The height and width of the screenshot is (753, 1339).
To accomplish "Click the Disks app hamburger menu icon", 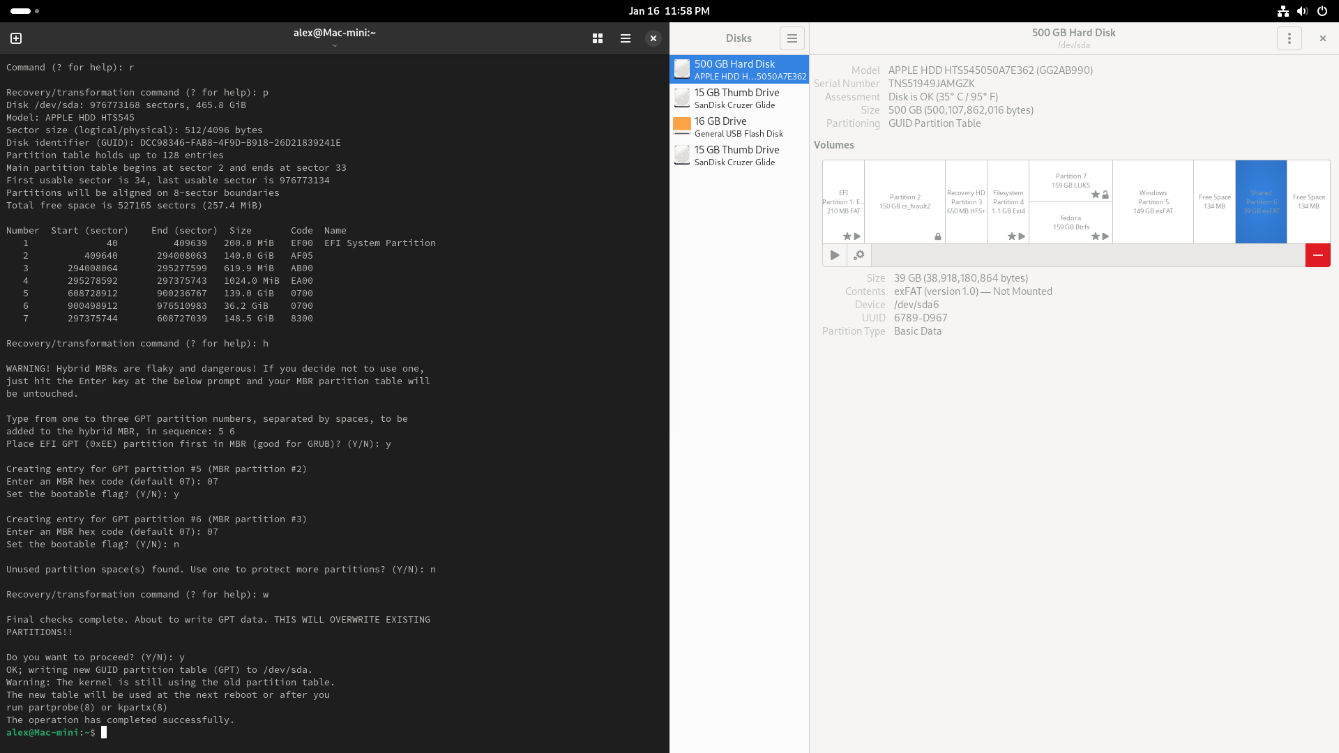I will click(792, 38).
